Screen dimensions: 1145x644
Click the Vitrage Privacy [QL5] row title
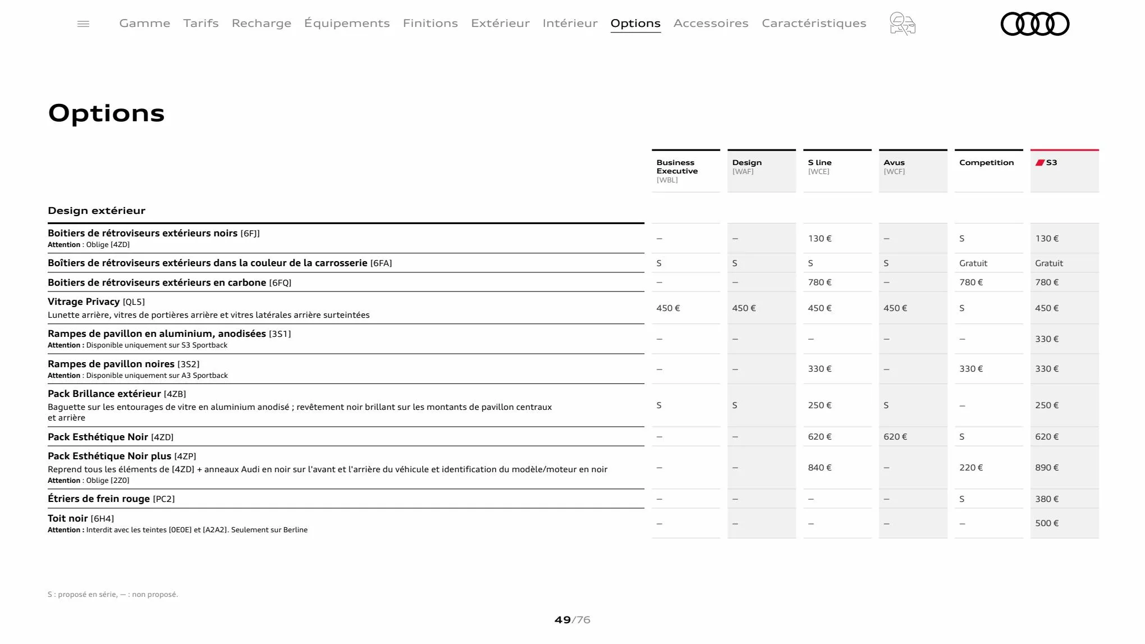point(96,302)
